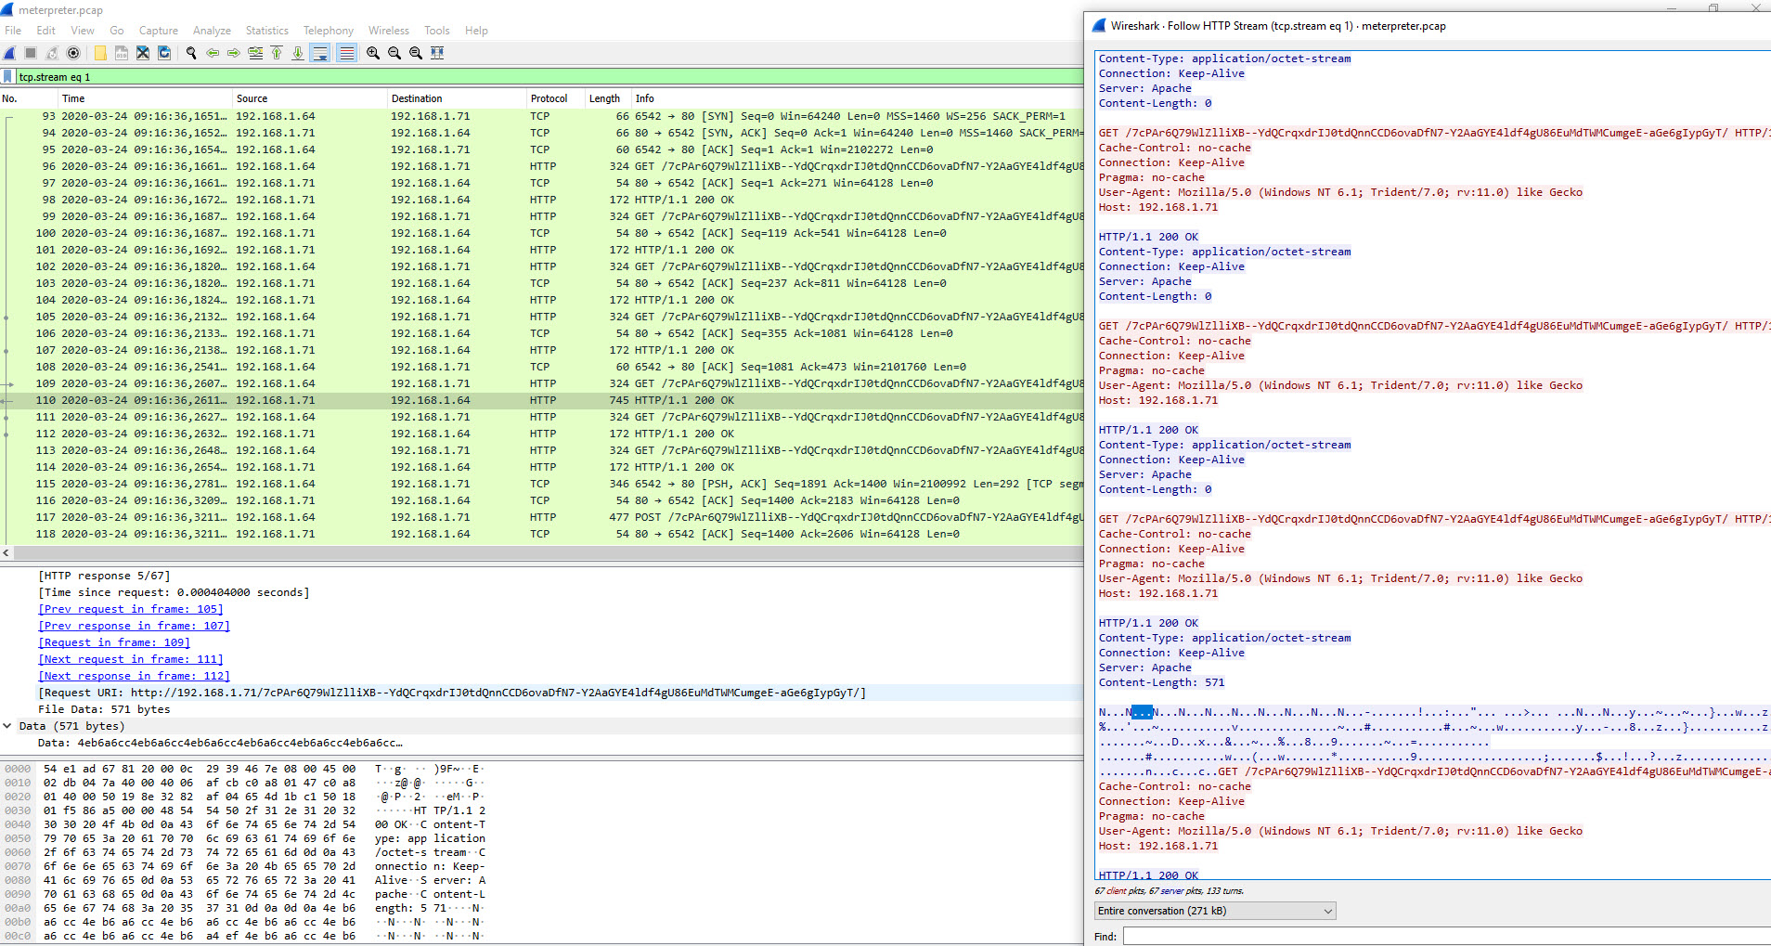Viewport: 1771px width, 946px height.
Task: Sort packets by Time column header
Action: coord(144,98)
